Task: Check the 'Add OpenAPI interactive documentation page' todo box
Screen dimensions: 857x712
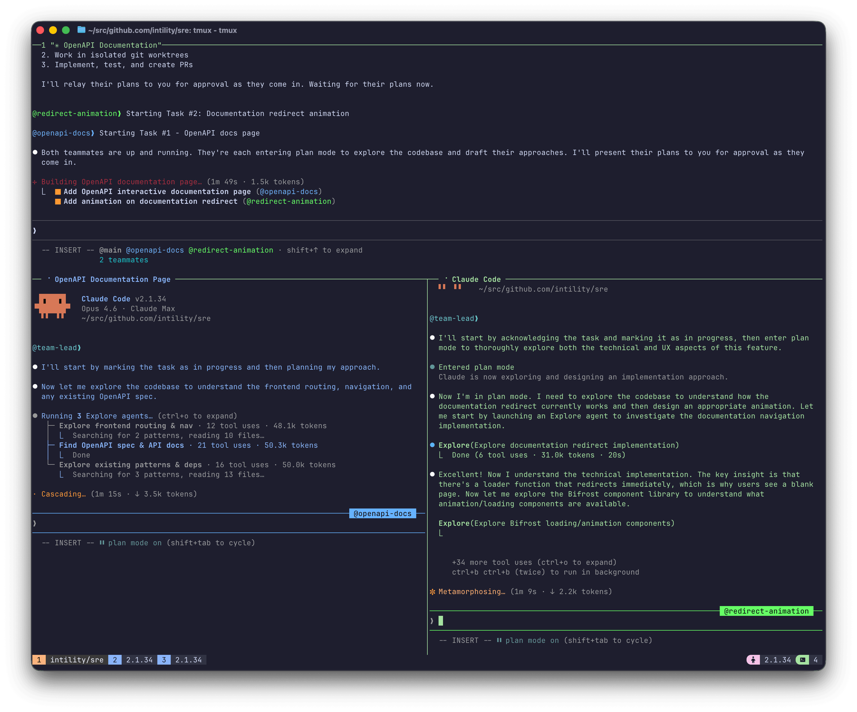Action: tap(58, 191)
